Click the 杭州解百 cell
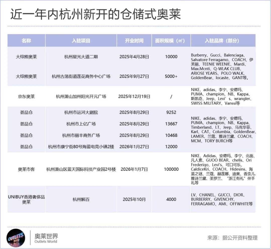The height and width of the screenshot is (249, 271). point(81,199)
